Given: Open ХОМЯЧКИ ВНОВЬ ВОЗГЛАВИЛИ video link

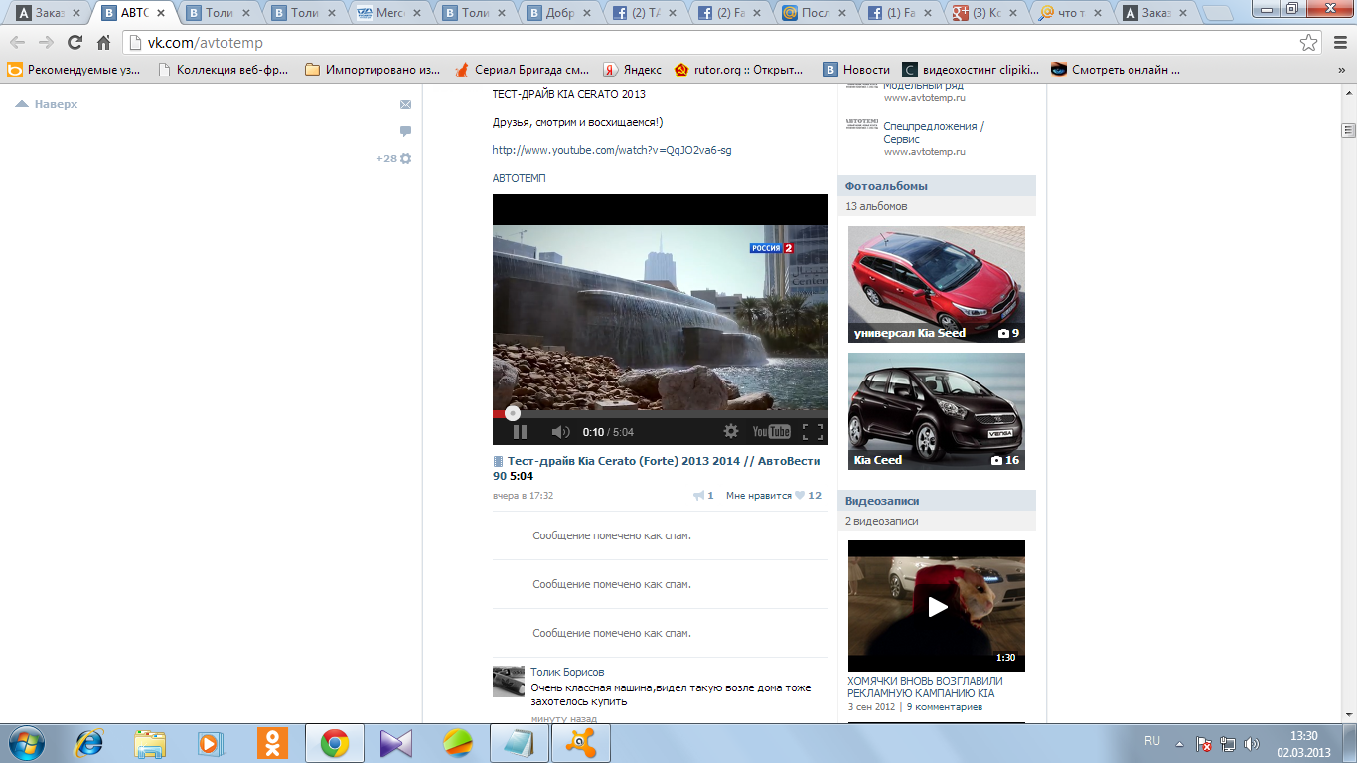Looking at the screenshot, I should (925, 687).
